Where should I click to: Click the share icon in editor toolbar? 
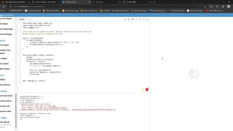click(140, 19)
